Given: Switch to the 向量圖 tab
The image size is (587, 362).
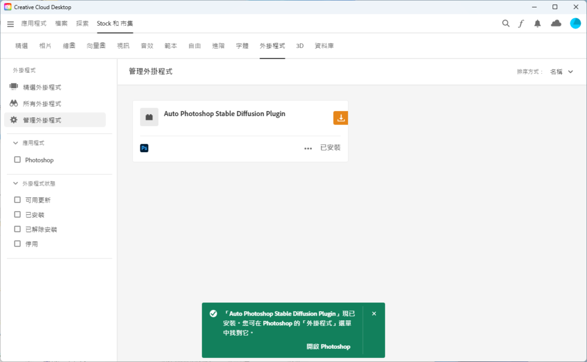Looking at the screenshot, I should [x=96, y=46].
